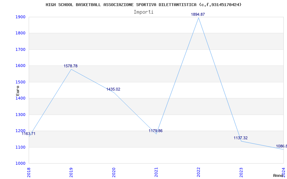Viewport: 287px width, 179px height.
Task: Select the 2020 x-axis year label
Action: (113, 172)
